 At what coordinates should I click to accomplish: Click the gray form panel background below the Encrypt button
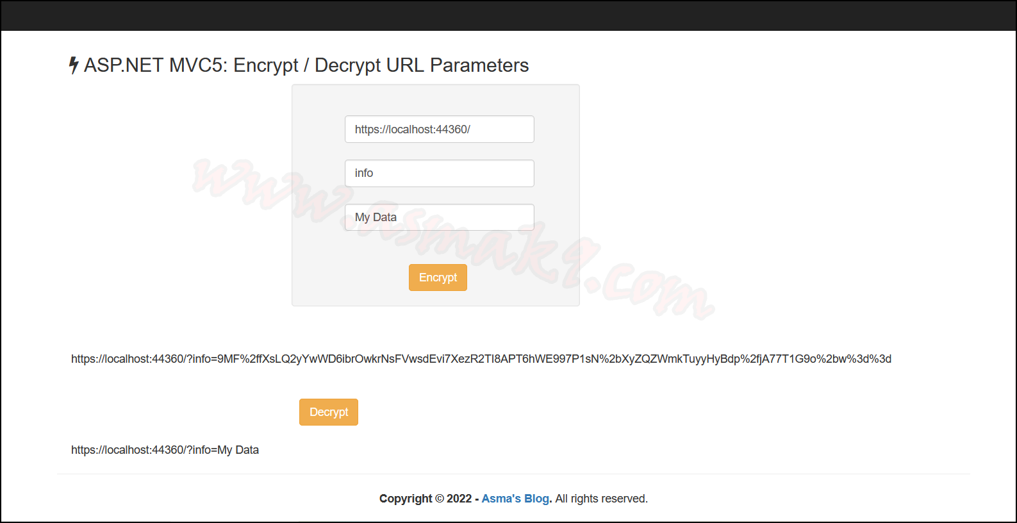[x=436, y=299]
